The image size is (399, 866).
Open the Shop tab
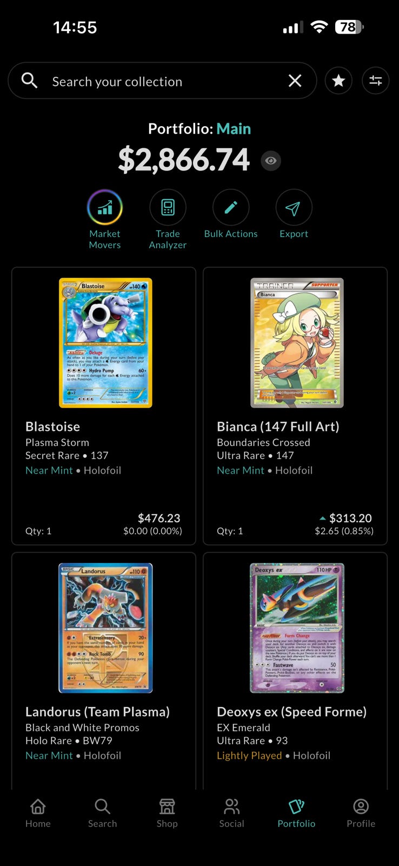[x=167, y=813]
